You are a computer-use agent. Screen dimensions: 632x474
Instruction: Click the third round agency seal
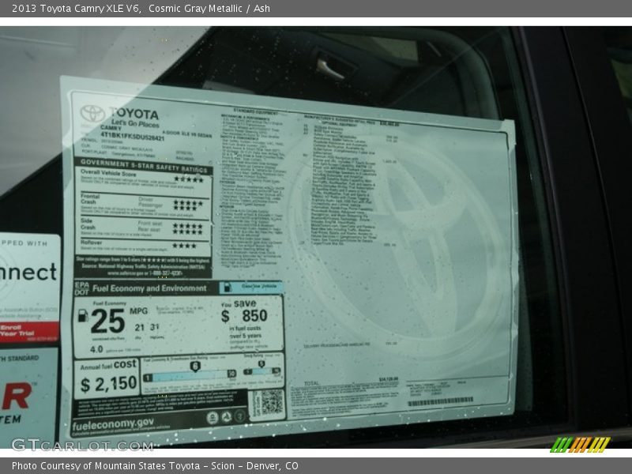[x=239, y=418]
